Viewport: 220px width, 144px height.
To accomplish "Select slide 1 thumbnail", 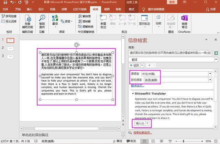I will click(10, 40).
